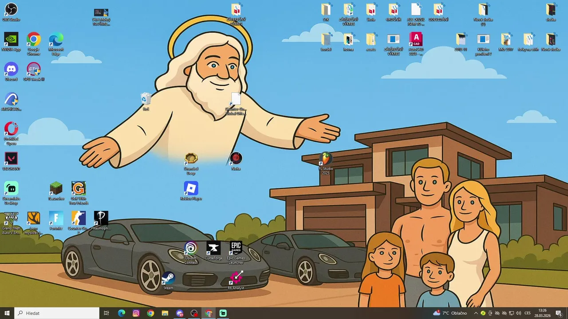Select the Recycle Bin (Koš) icon
The height and width of the screenshot is (319, 568).
[146, 101]
